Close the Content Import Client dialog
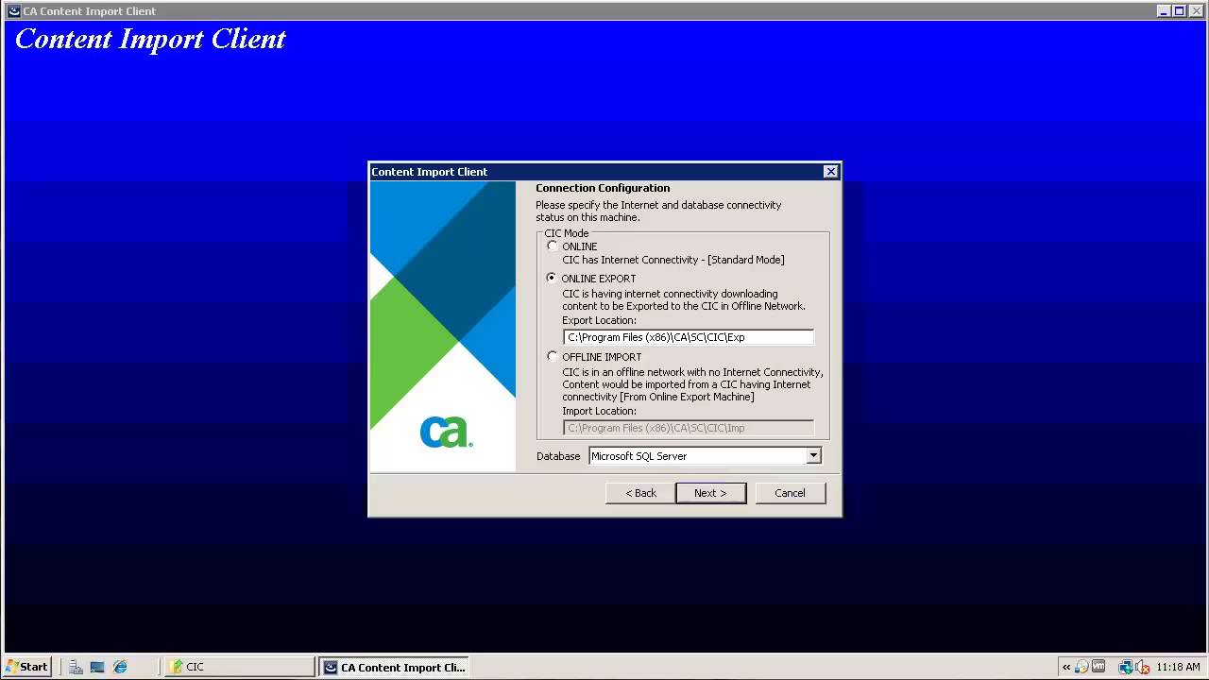This screenshot has width=1209, height=680. coord(830,172)
